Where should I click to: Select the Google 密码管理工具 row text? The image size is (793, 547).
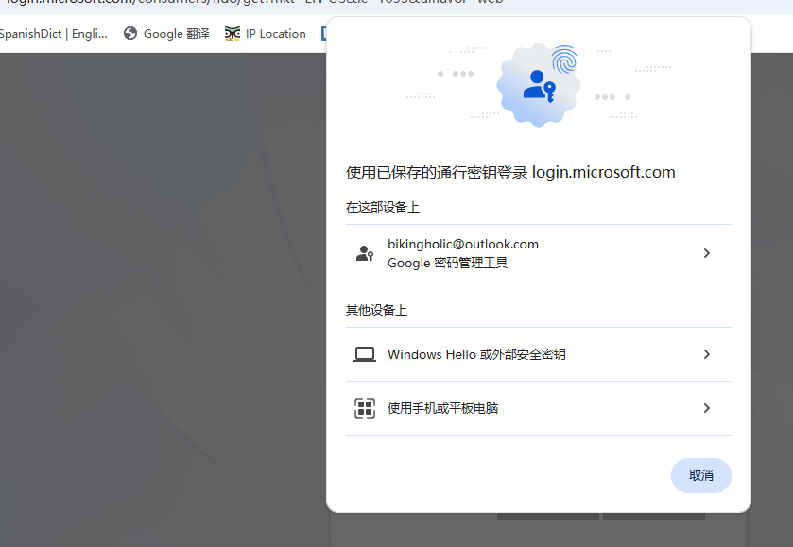[x=448, y=263]
